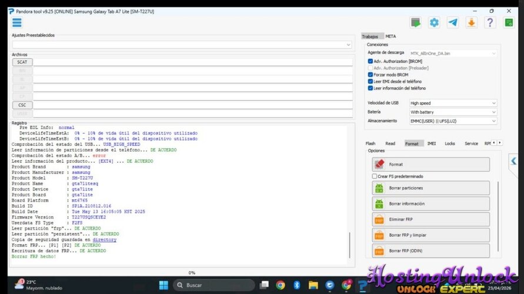Click FRP icon beside Borrar FRP (ODIN)
Image resolution: width=524 pixels, height=294 pixels.
pos(379,250)
